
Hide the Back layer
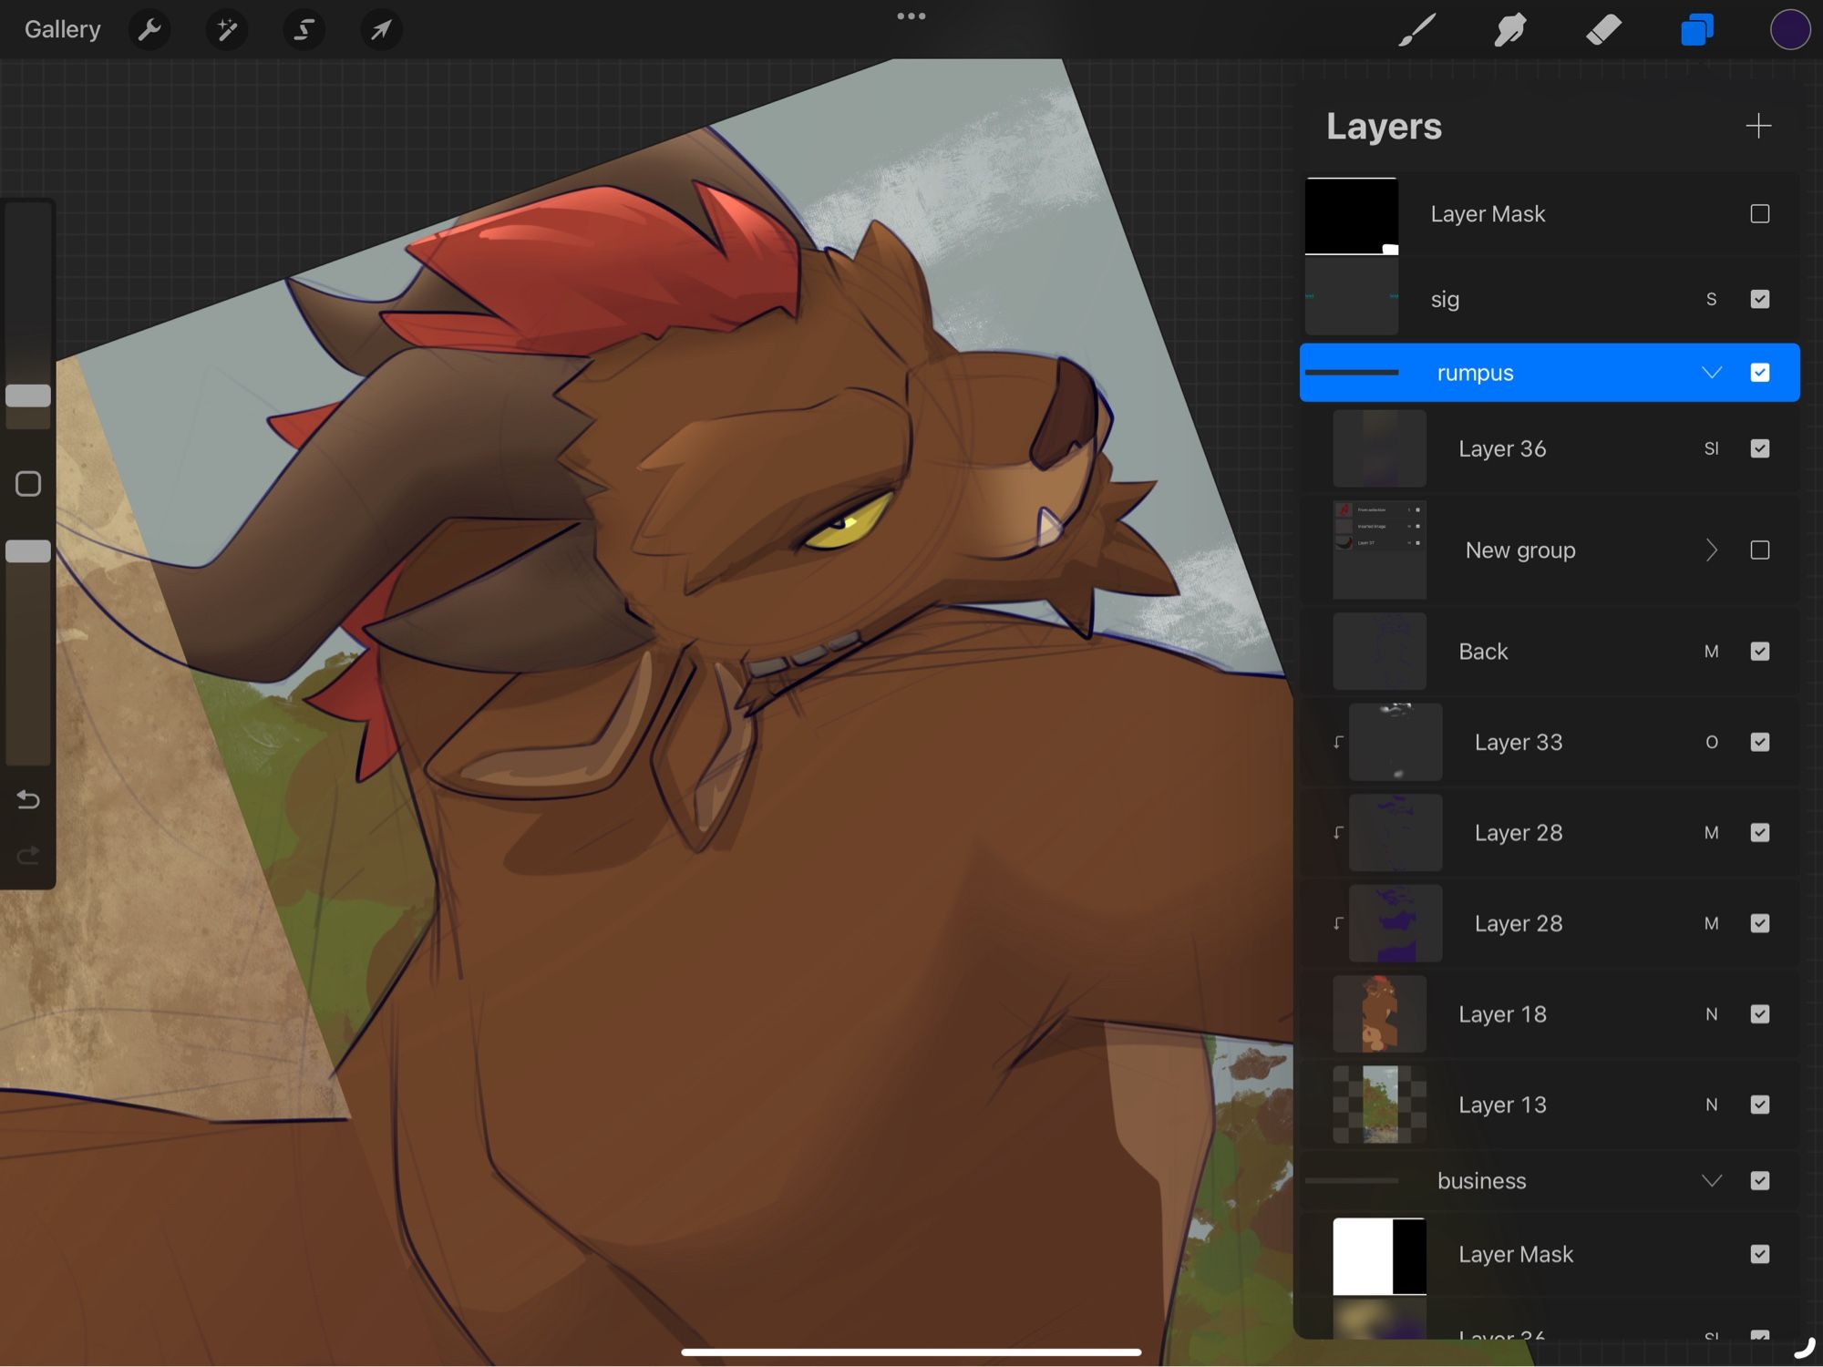coord(1760,652)
